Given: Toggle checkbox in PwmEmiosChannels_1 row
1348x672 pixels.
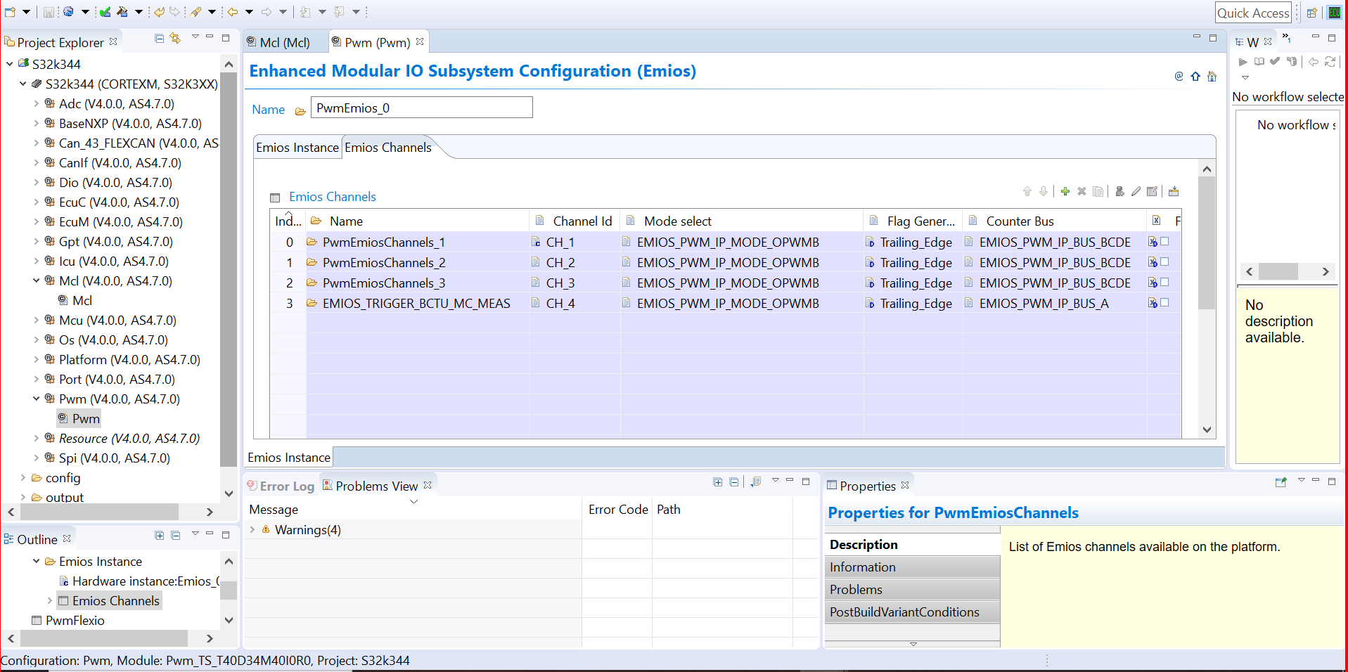Looking at the screenshot, I should [1164, 241].
